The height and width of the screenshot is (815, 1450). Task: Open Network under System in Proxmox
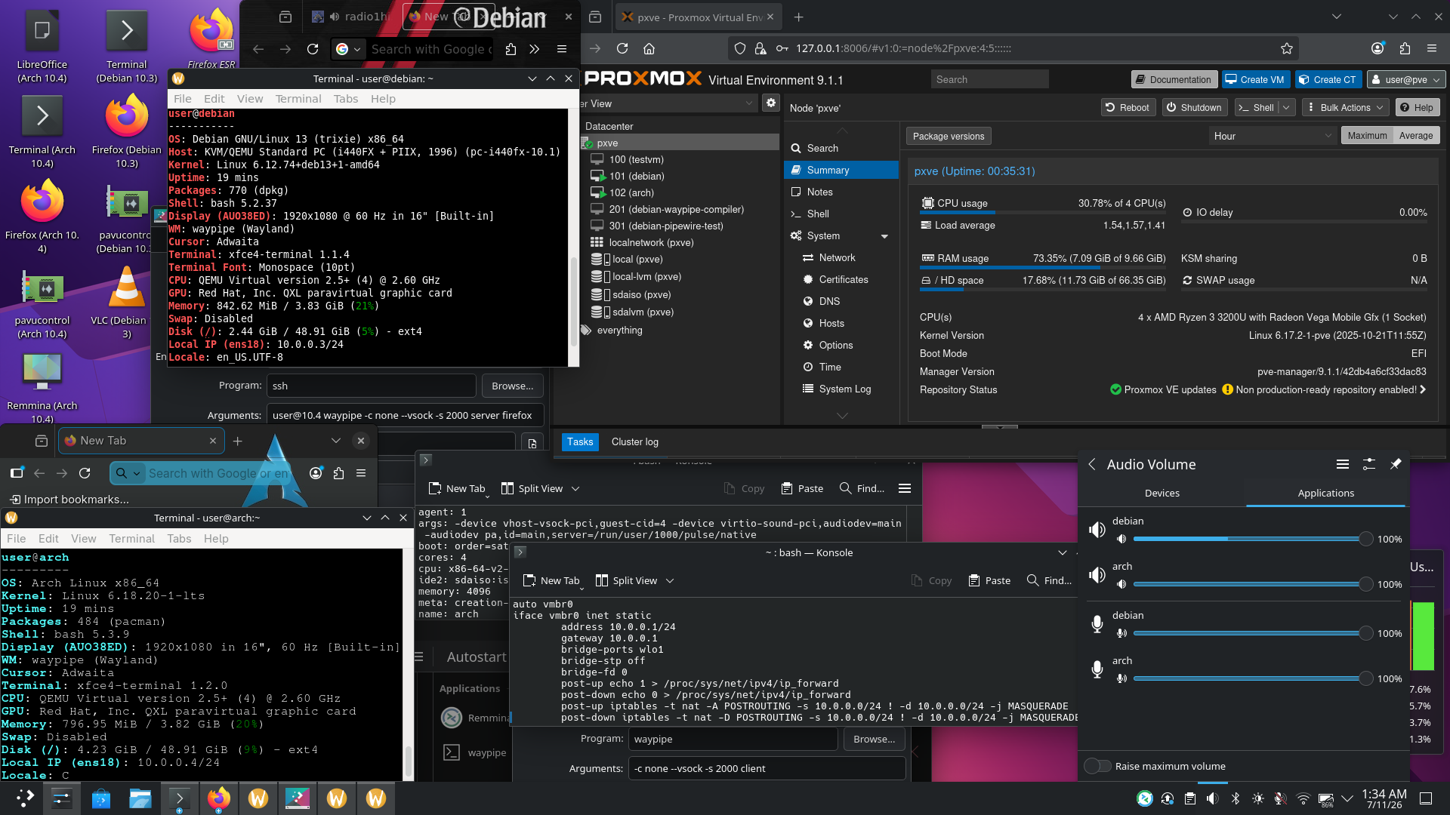(x=837, y=257)
